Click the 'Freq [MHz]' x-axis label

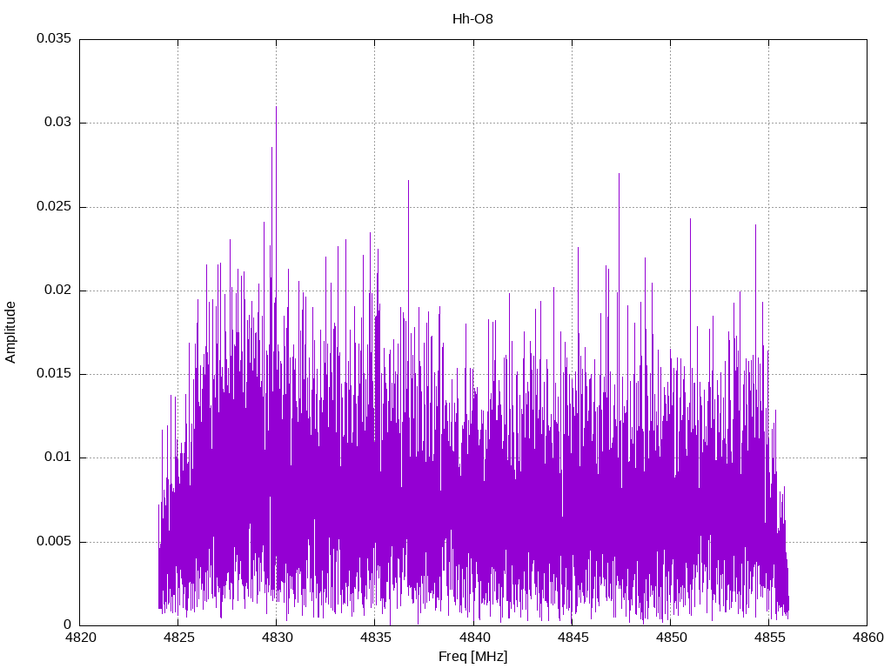point(472,657)
